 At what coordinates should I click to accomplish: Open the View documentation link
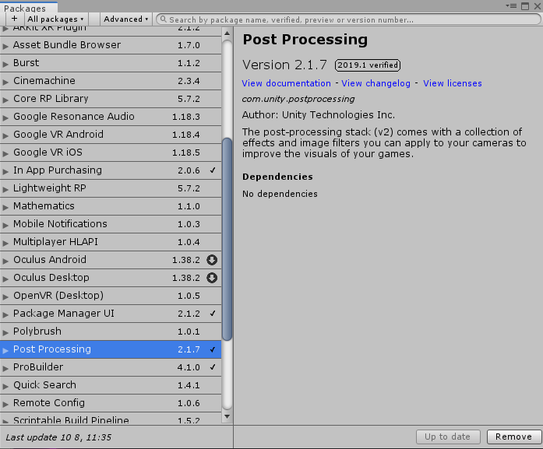pyautogui.click(x=286, y=83)
